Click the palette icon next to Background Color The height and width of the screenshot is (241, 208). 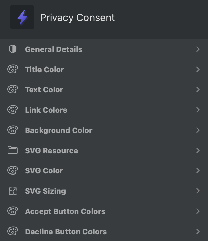(x=12, y=130)
